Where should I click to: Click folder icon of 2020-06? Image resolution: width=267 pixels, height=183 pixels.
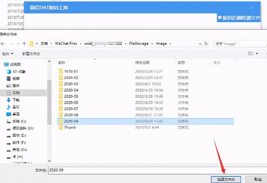click(x=60, y=102)
